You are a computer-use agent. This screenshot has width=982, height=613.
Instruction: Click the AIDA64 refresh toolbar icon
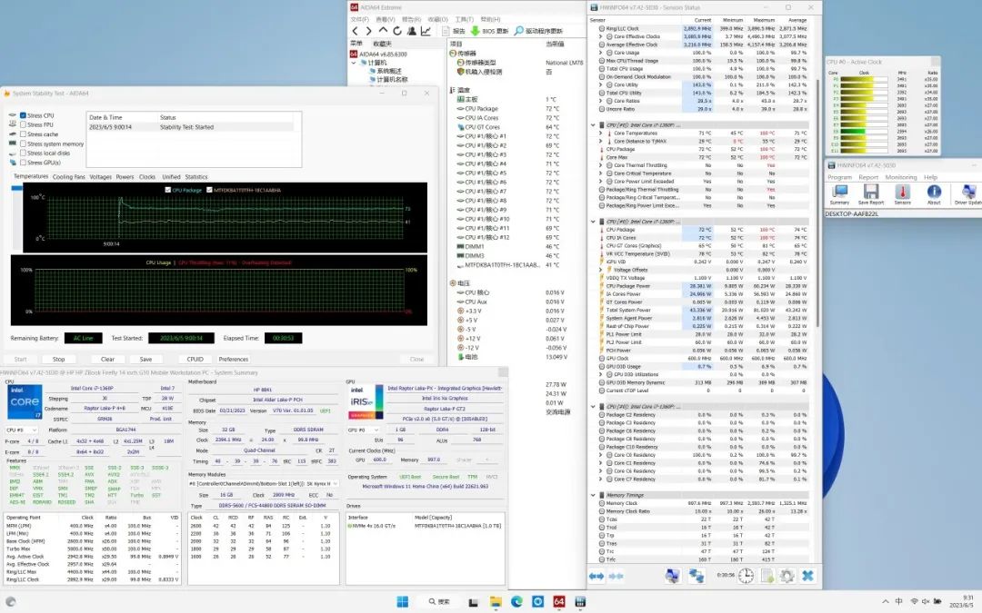[396, 31]
